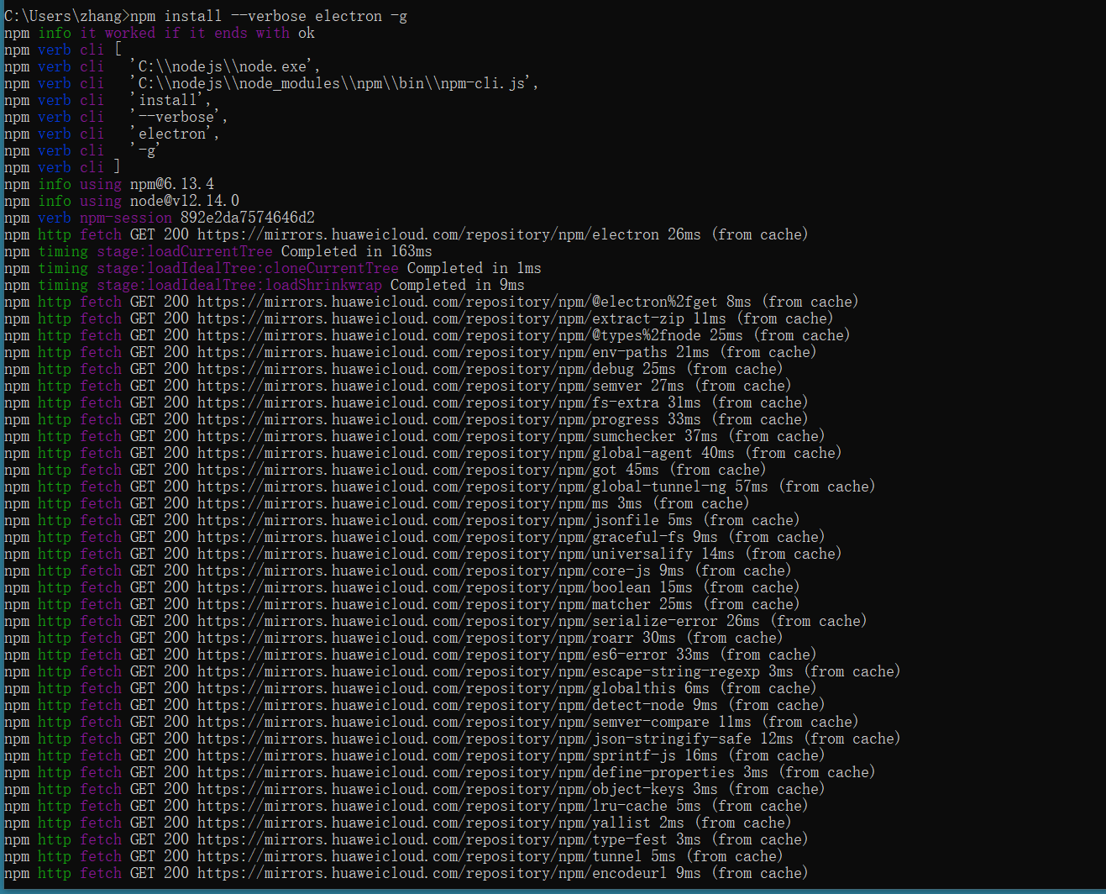This screenshot has height=894, width=1106.
Task: Click the npm/debug 25ms fetch URL
Action: coord(416,369)
